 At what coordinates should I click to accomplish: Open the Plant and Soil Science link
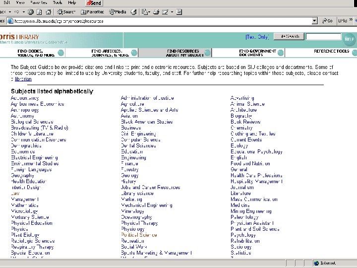[x=255, y=229]
